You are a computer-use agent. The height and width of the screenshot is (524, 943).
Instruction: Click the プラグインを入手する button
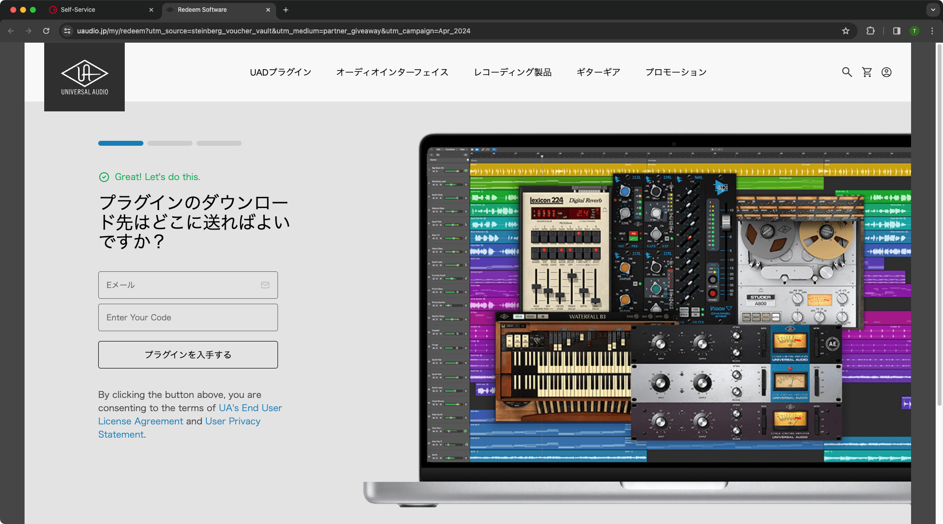(188, 355)
